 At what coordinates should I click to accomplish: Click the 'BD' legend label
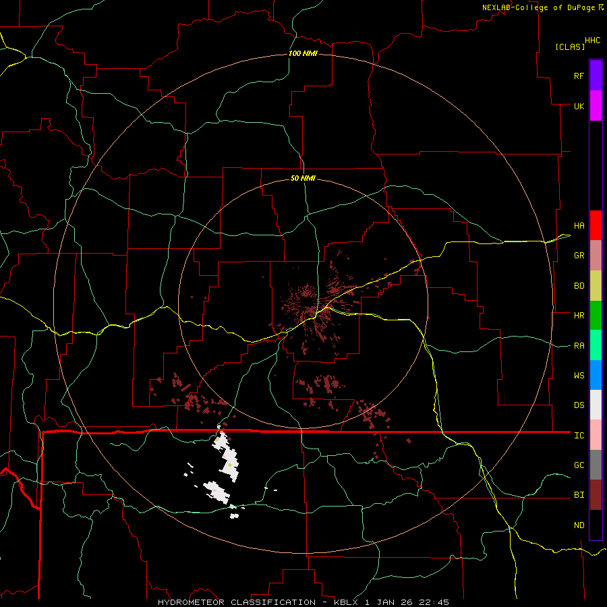579,286
